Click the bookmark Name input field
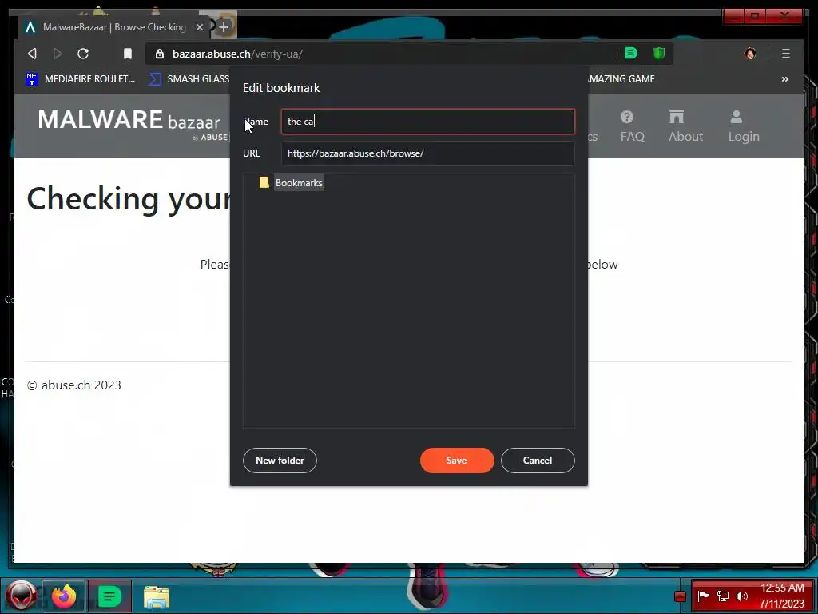 [x=428, y=122]
